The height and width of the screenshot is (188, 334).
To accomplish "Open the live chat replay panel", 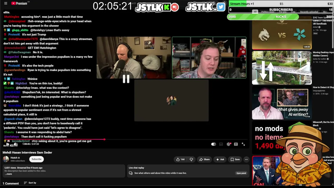I will pos(241,173).
